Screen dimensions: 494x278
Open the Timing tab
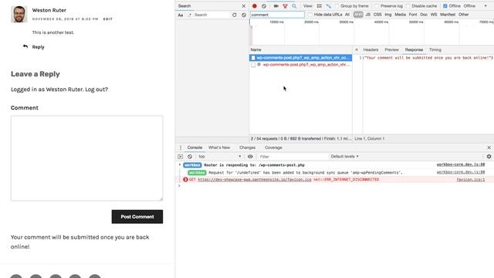coord(435,49)
